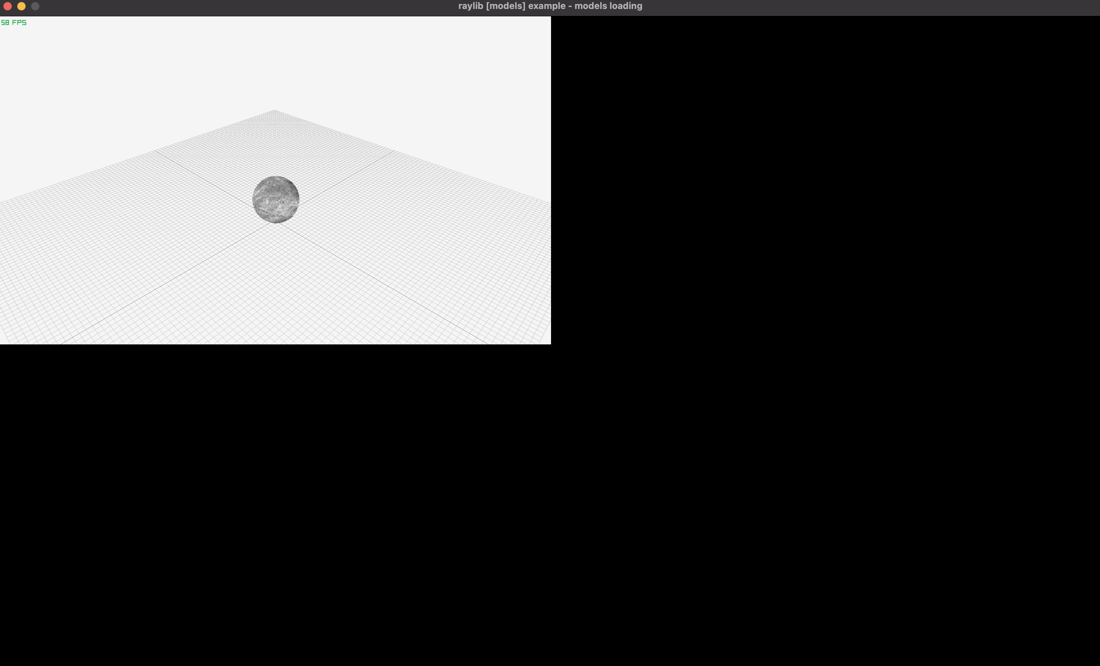The width and height of the screenshot is (1100, 666).
Task: Click the red close window control
Action: (8, 6)
